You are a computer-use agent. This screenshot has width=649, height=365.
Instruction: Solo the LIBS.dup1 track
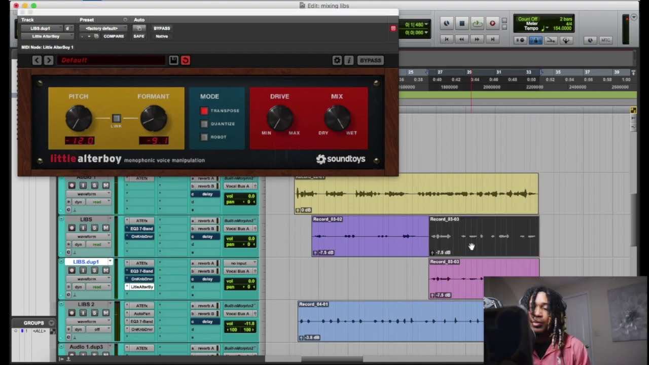click(94, 271)
